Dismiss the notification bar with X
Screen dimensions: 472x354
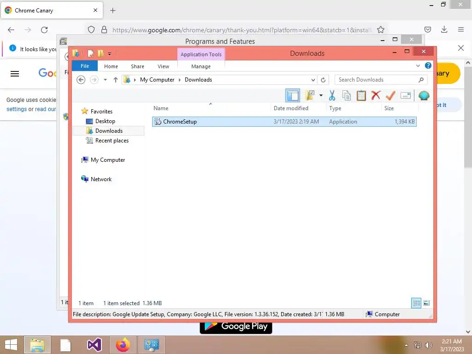(x=460, y=48)
